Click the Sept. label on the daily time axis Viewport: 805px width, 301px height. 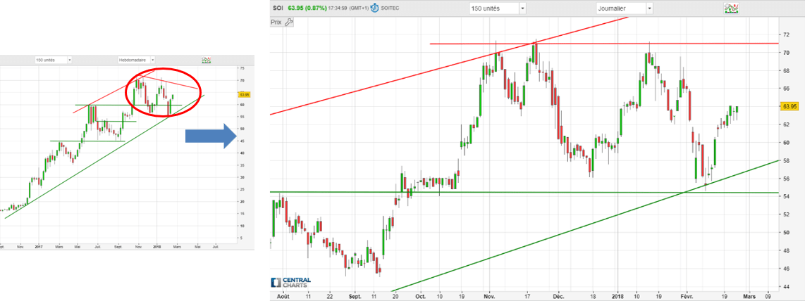(356, 296)
